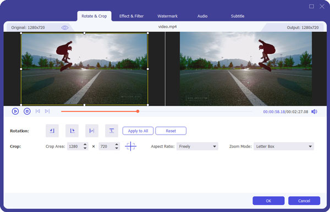Flip video horizontally
Screen dimensions: 330x212
tap(92, 131)
